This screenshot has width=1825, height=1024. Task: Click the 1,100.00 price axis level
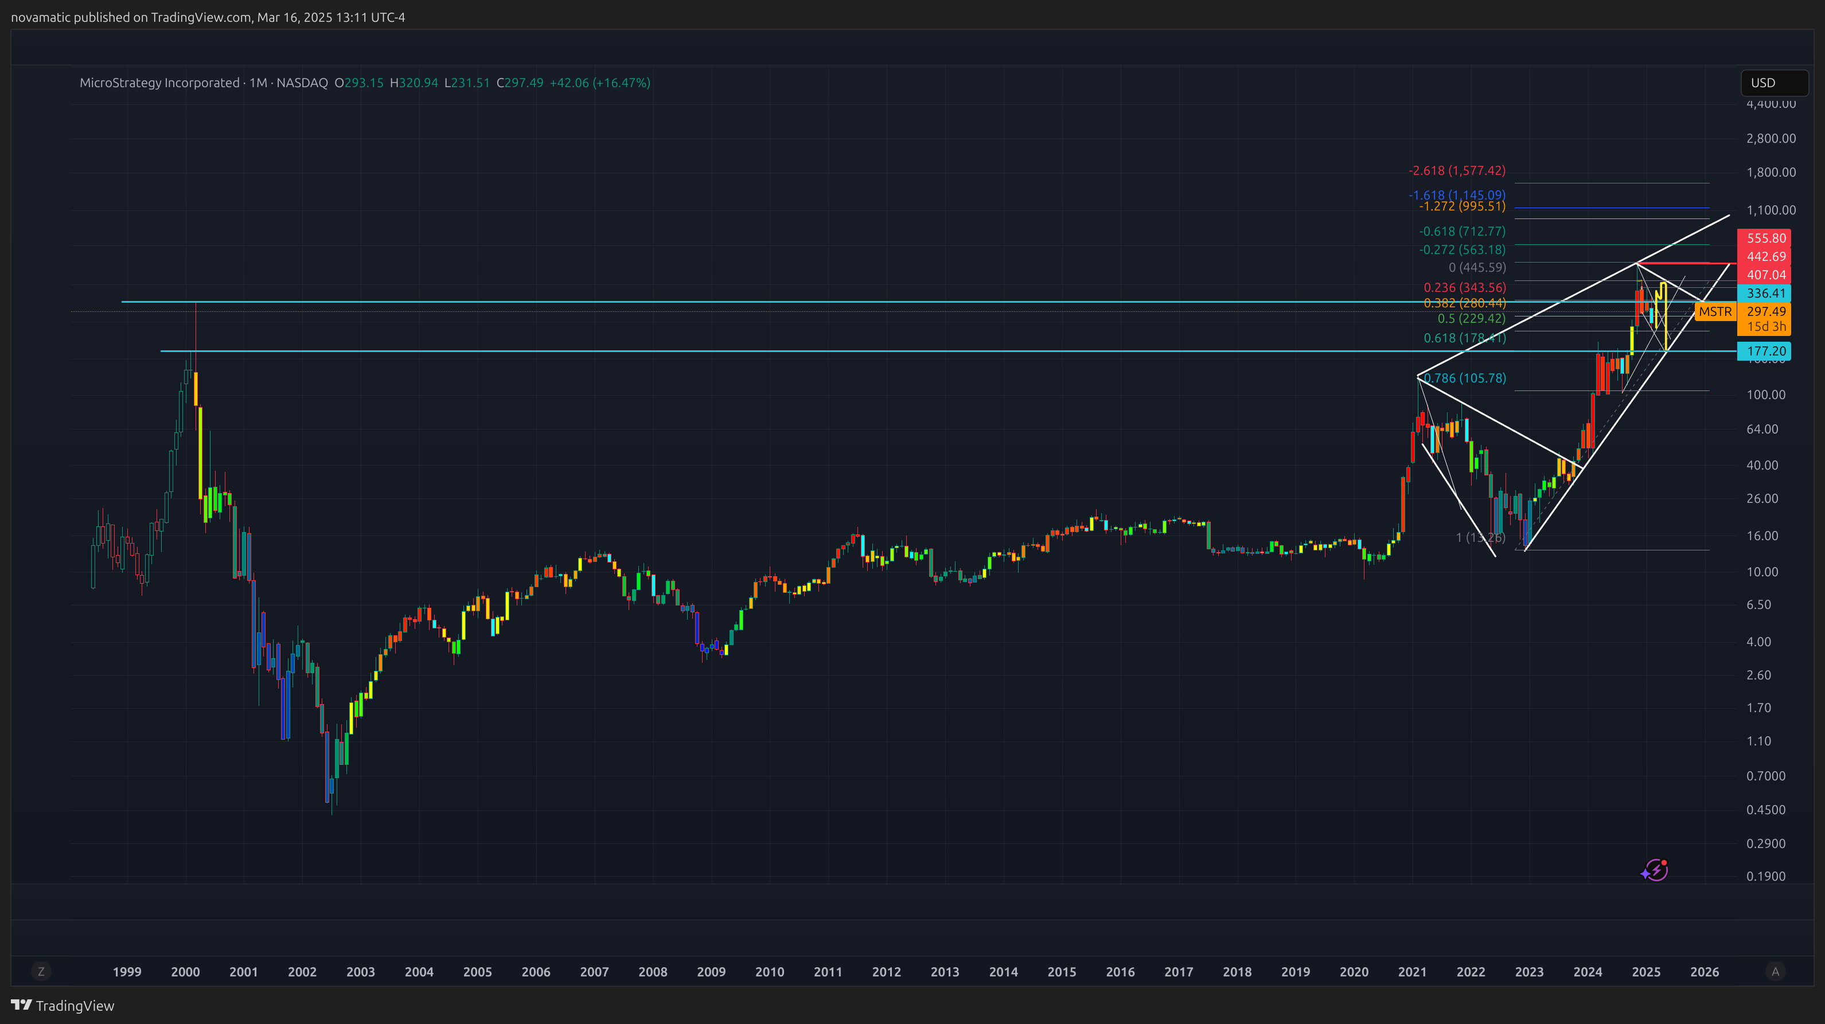coord(1771,210)
